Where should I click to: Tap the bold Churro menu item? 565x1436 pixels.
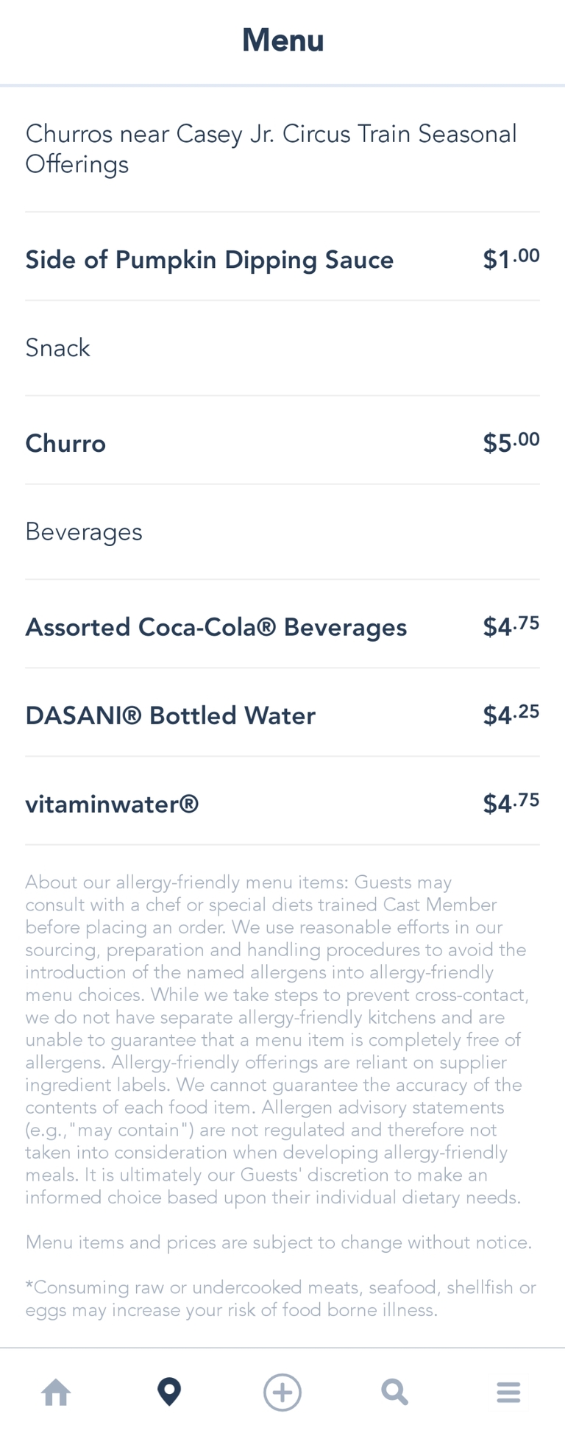pos(65,444)
